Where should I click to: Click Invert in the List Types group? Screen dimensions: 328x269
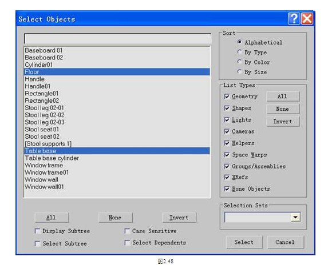click(283, 122)
